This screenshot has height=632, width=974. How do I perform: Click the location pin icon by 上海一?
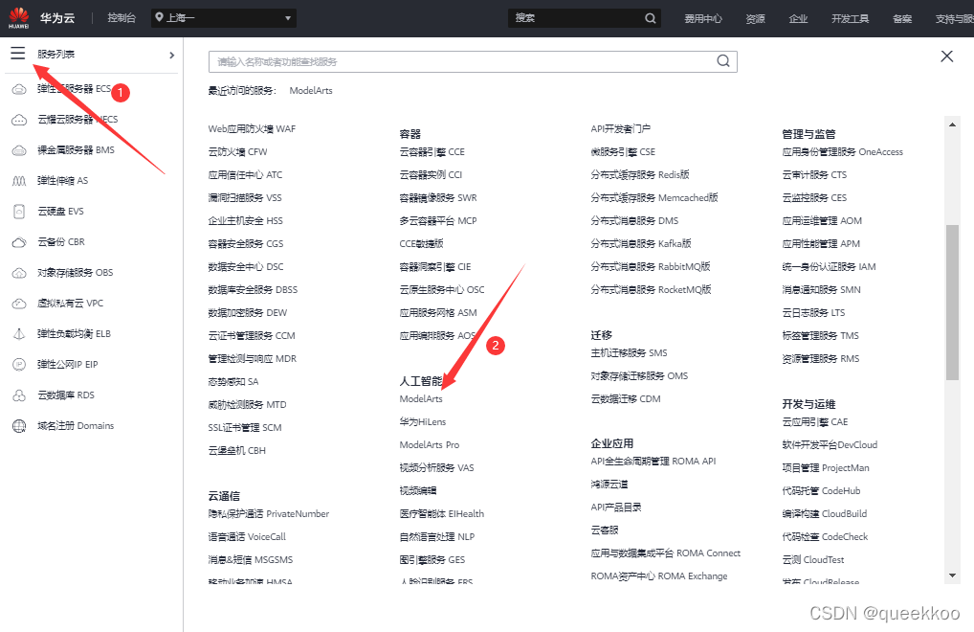pos(160,17)
